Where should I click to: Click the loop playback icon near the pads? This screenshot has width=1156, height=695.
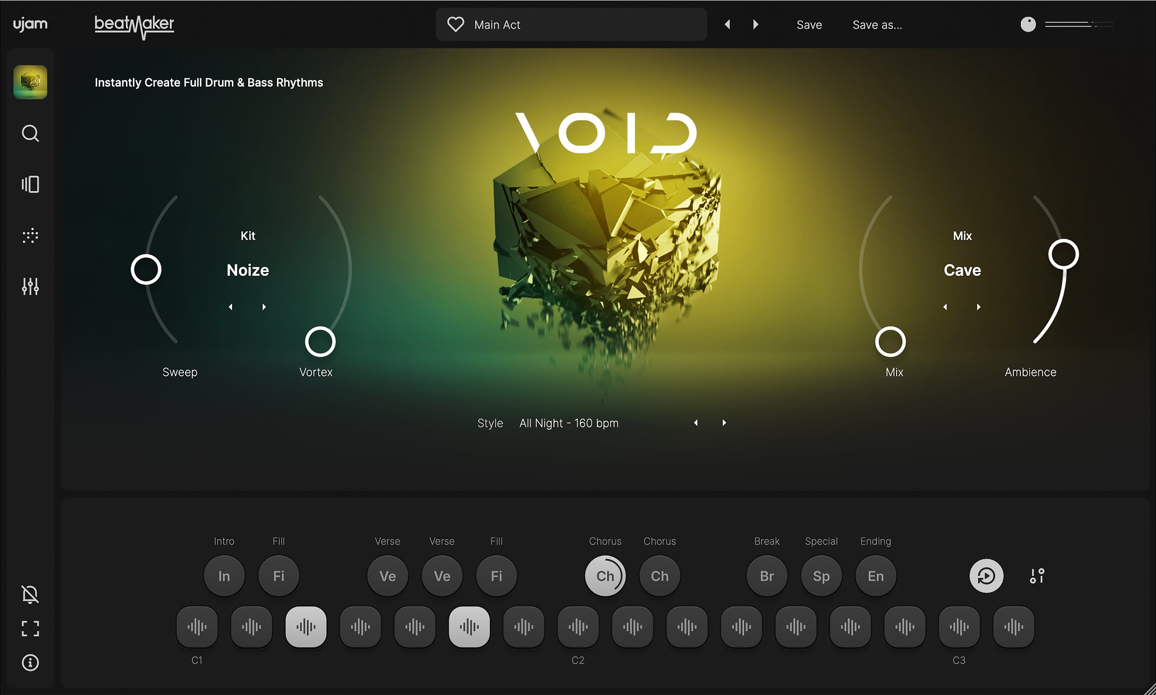986,575
